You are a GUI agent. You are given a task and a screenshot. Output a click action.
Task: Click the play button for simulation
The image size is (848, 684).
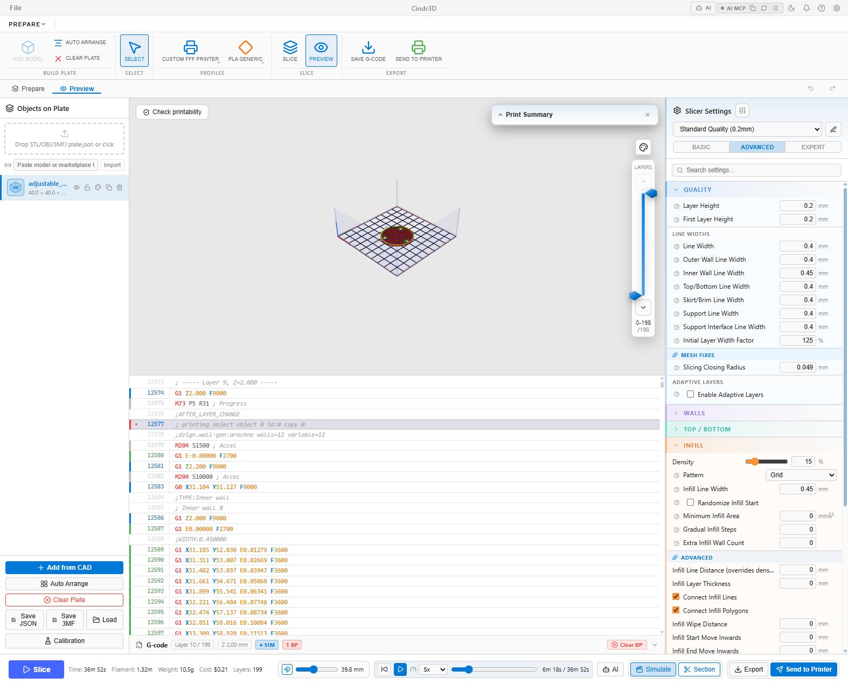pos(400,669)
